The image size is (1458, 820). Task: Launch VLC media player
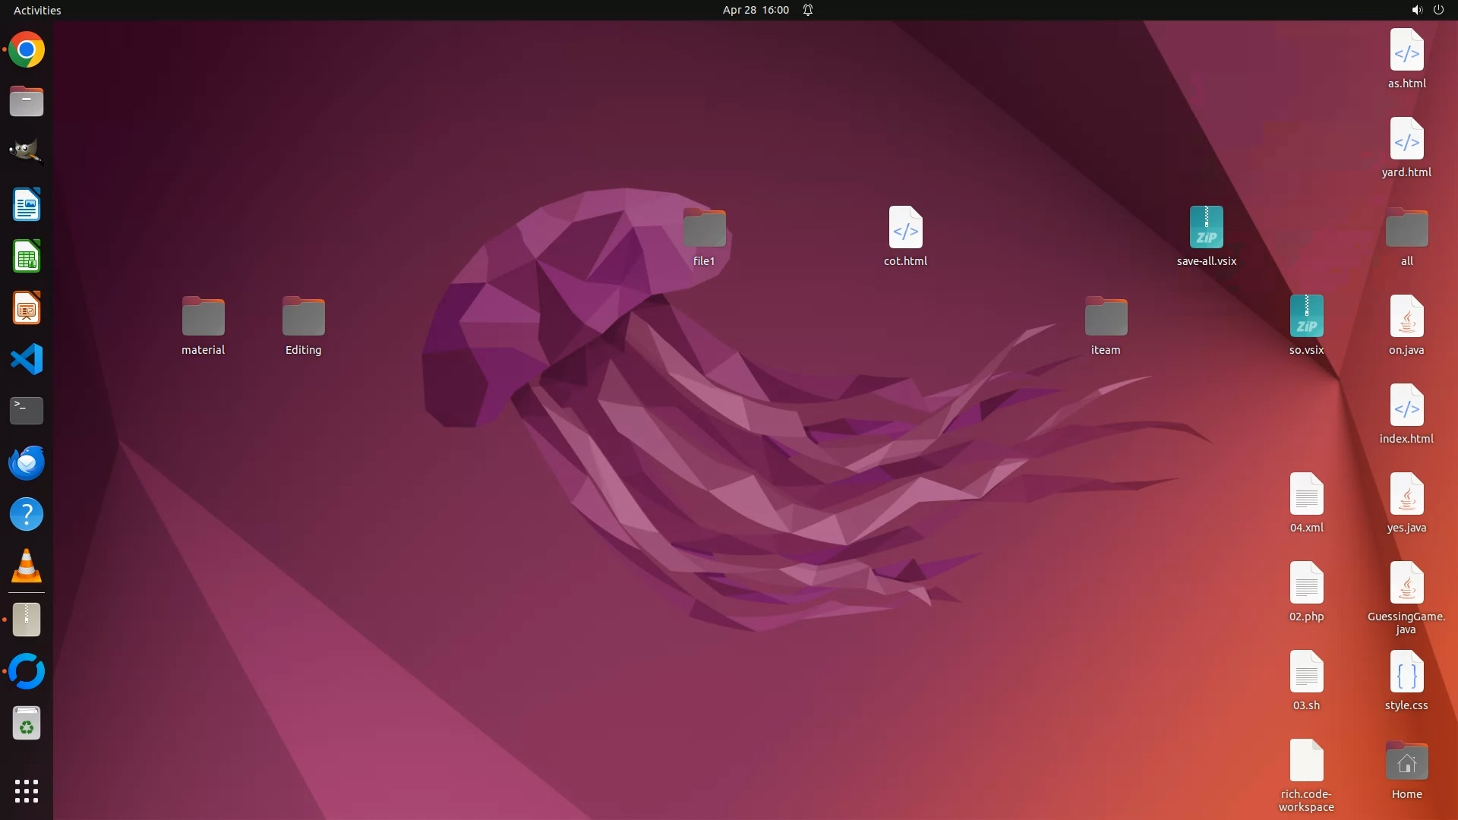(x=27, y=566)
